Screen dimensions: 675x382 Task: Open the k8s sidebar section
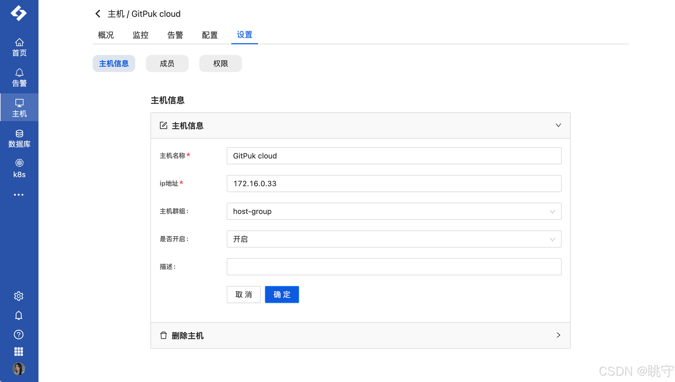[19, 169]
